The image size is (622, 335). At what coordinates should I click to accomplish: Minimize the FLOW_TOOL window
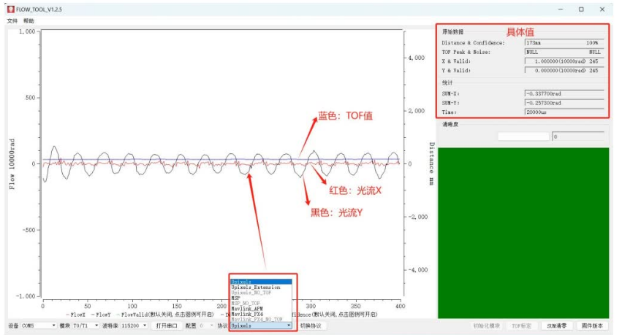click(561, 9)
